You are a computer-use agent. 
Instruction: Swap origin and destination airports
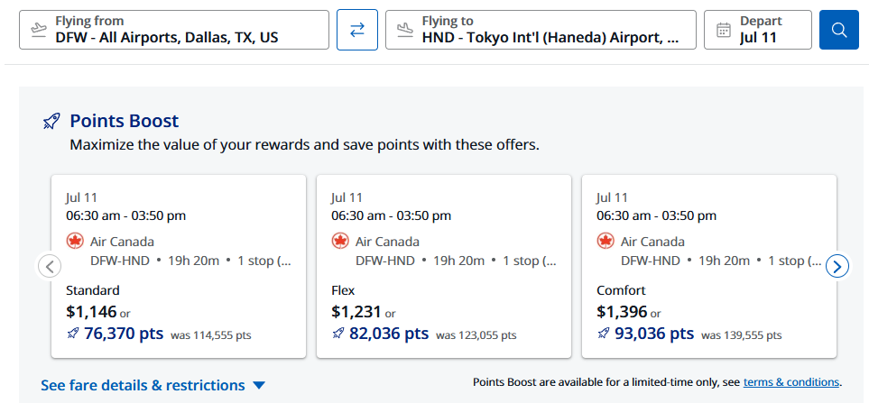point(357,30)
